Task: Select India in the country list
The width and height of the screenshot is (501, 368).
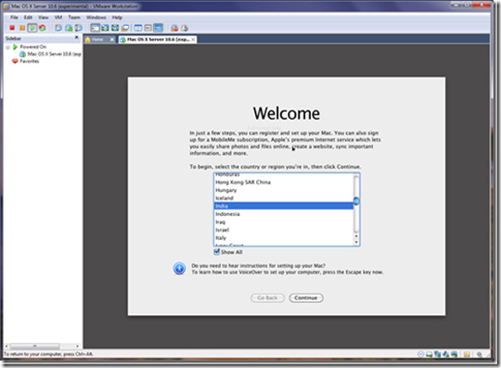Action: [x=283, y=206]
